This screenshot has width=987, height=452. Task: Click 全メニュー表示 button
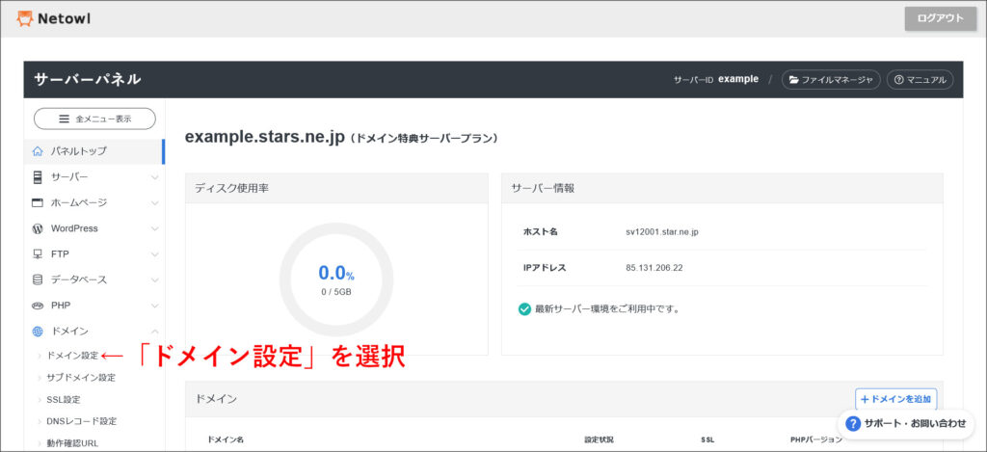tap(94, 119)
